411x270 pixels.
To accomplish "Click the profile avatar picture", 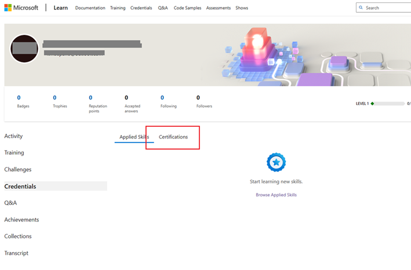I will tap(24, 49).
